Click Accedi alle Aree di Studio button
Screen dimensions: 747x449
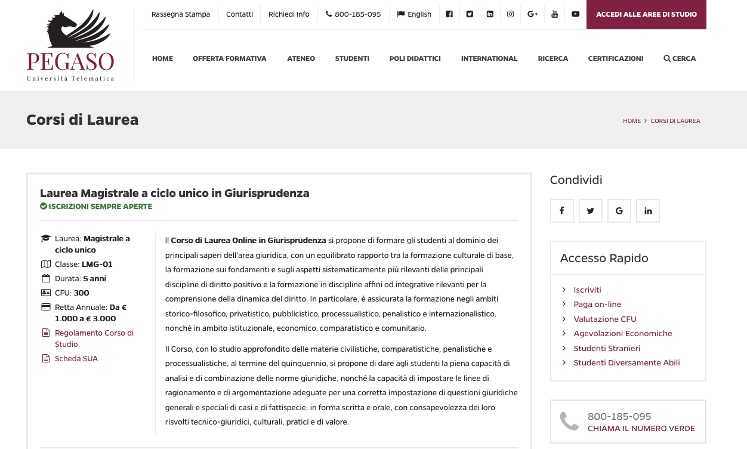tap(646, 14)
